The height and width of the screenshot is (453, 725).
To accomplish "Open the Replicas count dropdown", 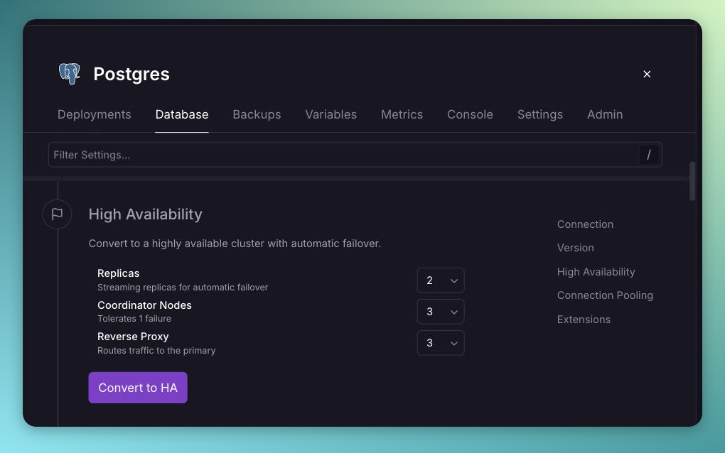I will pyautogui.click(x=441, y=280).
